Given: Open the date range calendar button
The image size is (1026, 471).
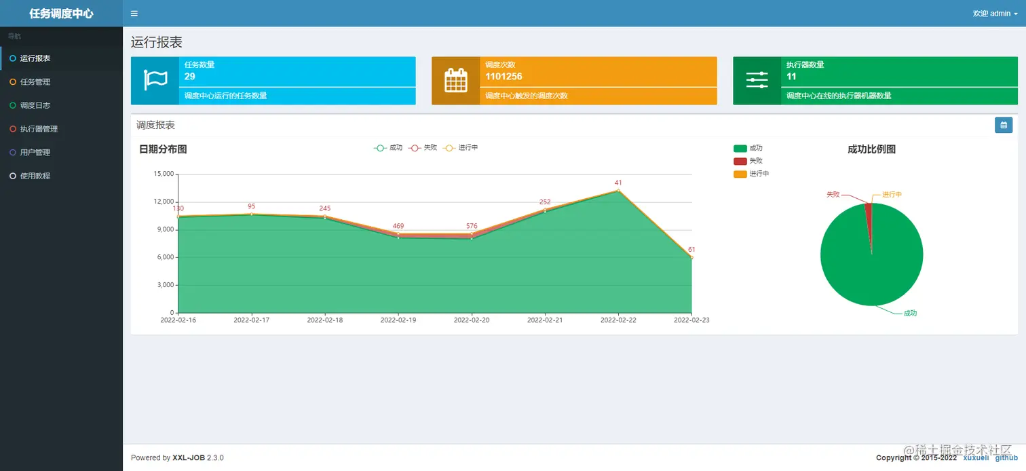Looking at the screenshot, I should 1004,125.
